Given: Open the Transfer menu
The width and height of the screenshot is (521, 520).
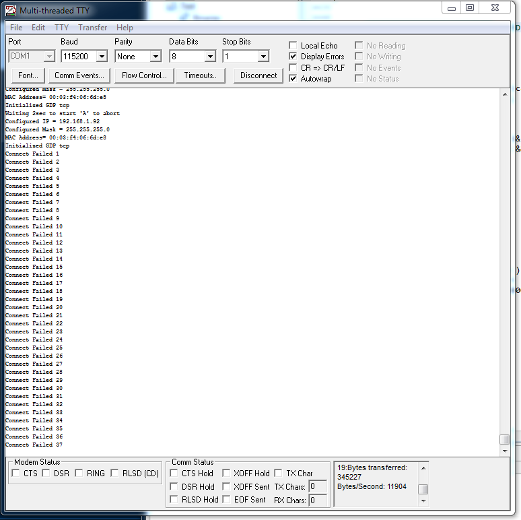Looking at the screenshot, I should click(x=92, y=28).
